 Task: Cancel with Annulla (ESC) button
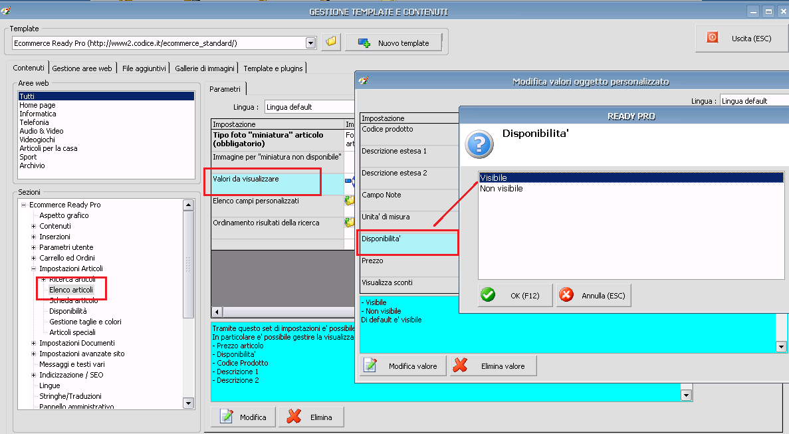coord(594,295)
